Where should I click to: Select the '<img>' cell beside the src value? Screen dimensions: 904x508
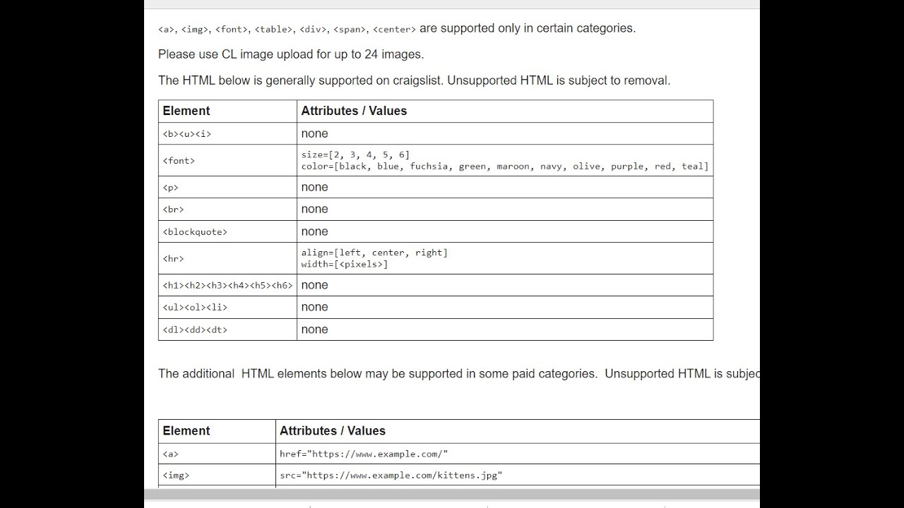tap(217, 475)
